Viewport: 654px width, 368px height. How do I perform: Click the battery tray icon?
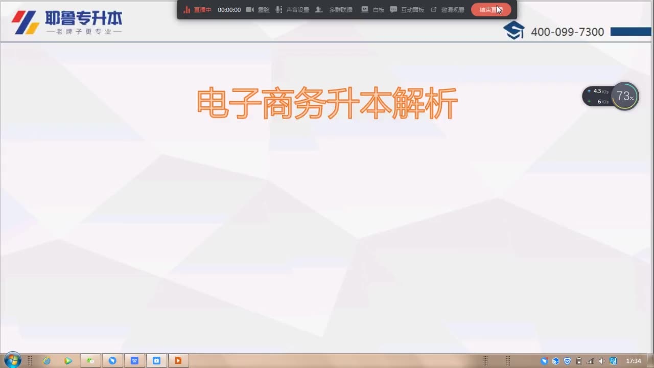[579, 361]
